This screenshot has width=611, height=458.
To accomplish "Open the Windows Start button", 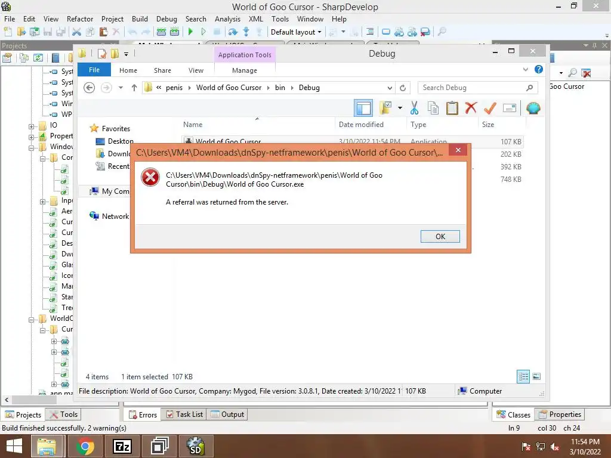I will 14,446.
